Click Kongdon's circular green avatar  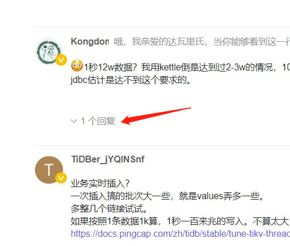click(49, 52)
